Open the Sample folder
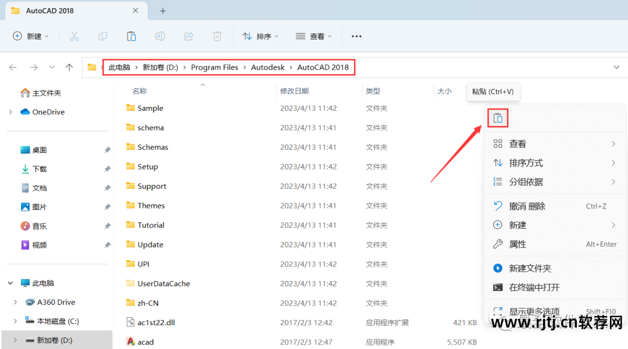The image size is (628, 349). point(151,108)
